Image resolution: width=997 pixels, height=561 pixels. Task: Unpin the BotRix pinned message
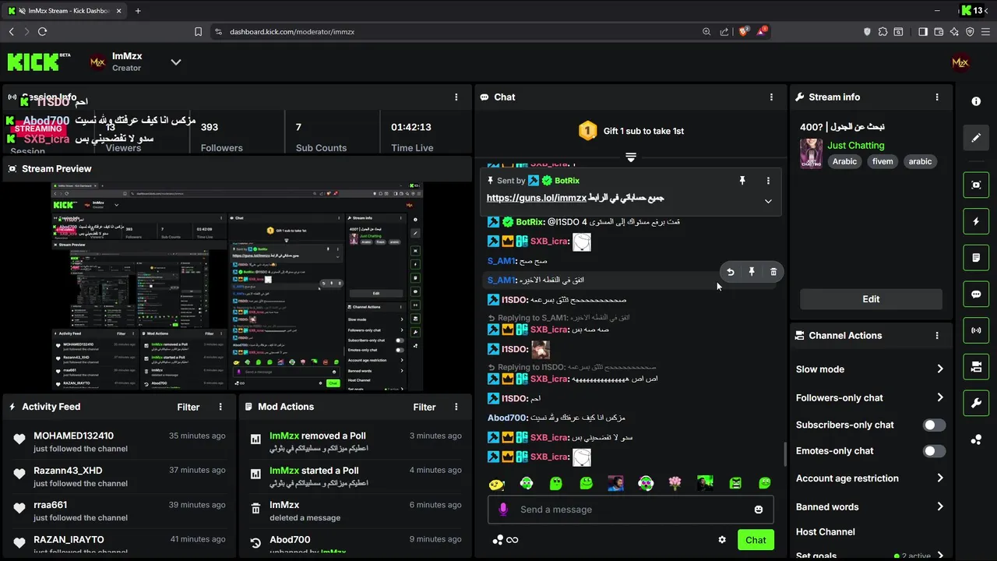tap(742, 181)
